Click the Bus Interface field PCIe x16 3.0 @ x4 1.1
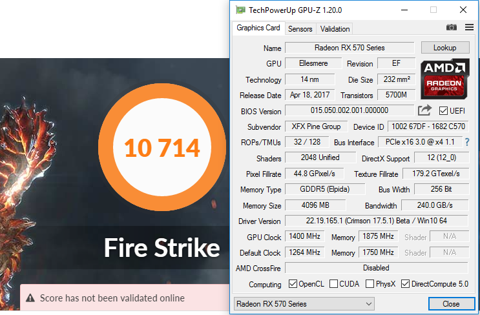Screen dimensions: 480x315 420,142
